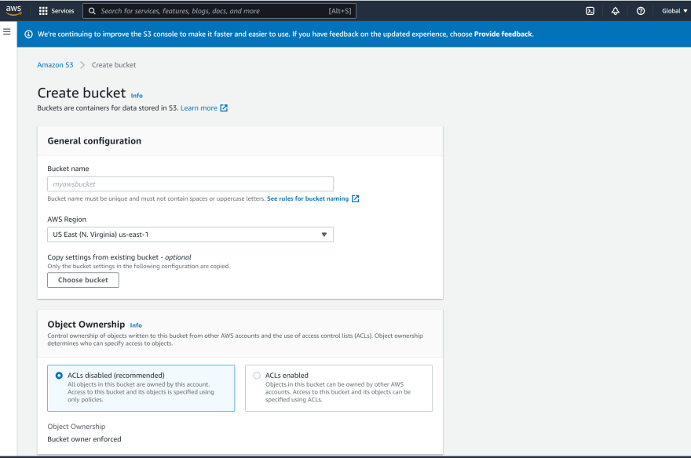Click the external link icon after bucket naming rules
Viewport: 691px width, 458px height.
point(355,199)
